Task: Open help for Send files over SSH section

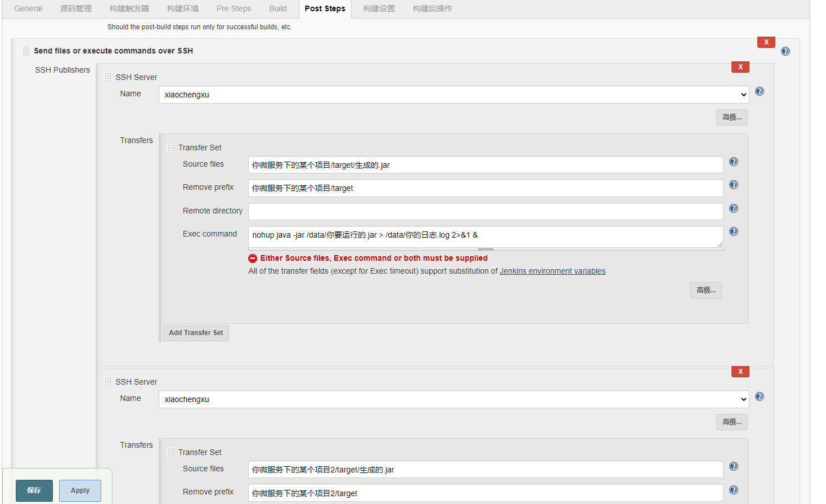Action: tap(785, 52)
